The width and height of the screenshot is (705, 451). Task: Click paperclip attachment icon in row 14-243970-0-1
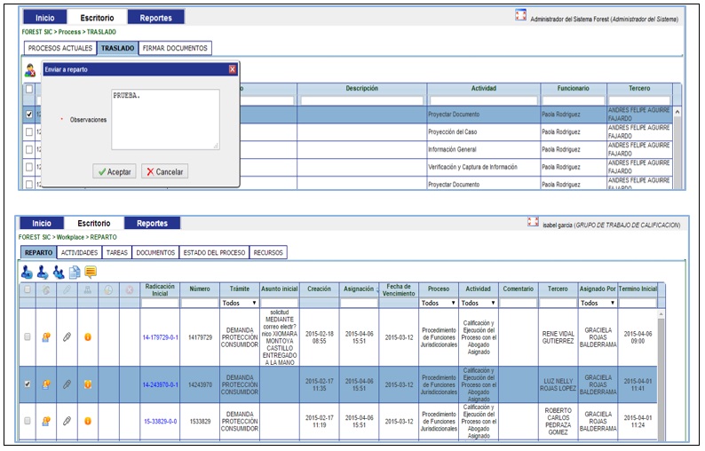[x=67, y=384]
